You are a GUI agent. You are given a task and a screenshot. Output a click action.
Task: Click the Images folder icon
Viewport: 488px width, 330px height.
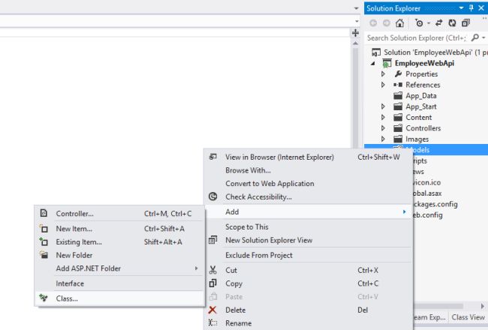(x=398, y=139)
